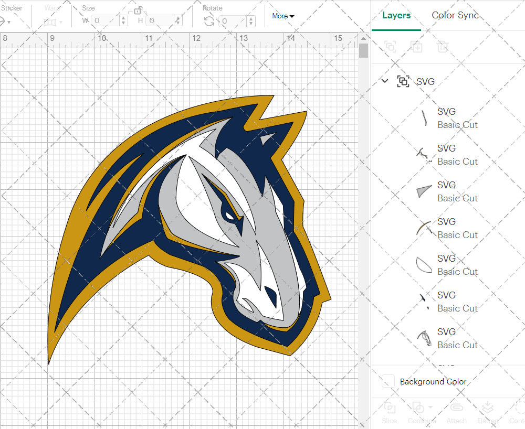Viewport: 525px width, 429px height.
Task: Open the More menu
Action: pyautogui.click(x=282, y=16)
